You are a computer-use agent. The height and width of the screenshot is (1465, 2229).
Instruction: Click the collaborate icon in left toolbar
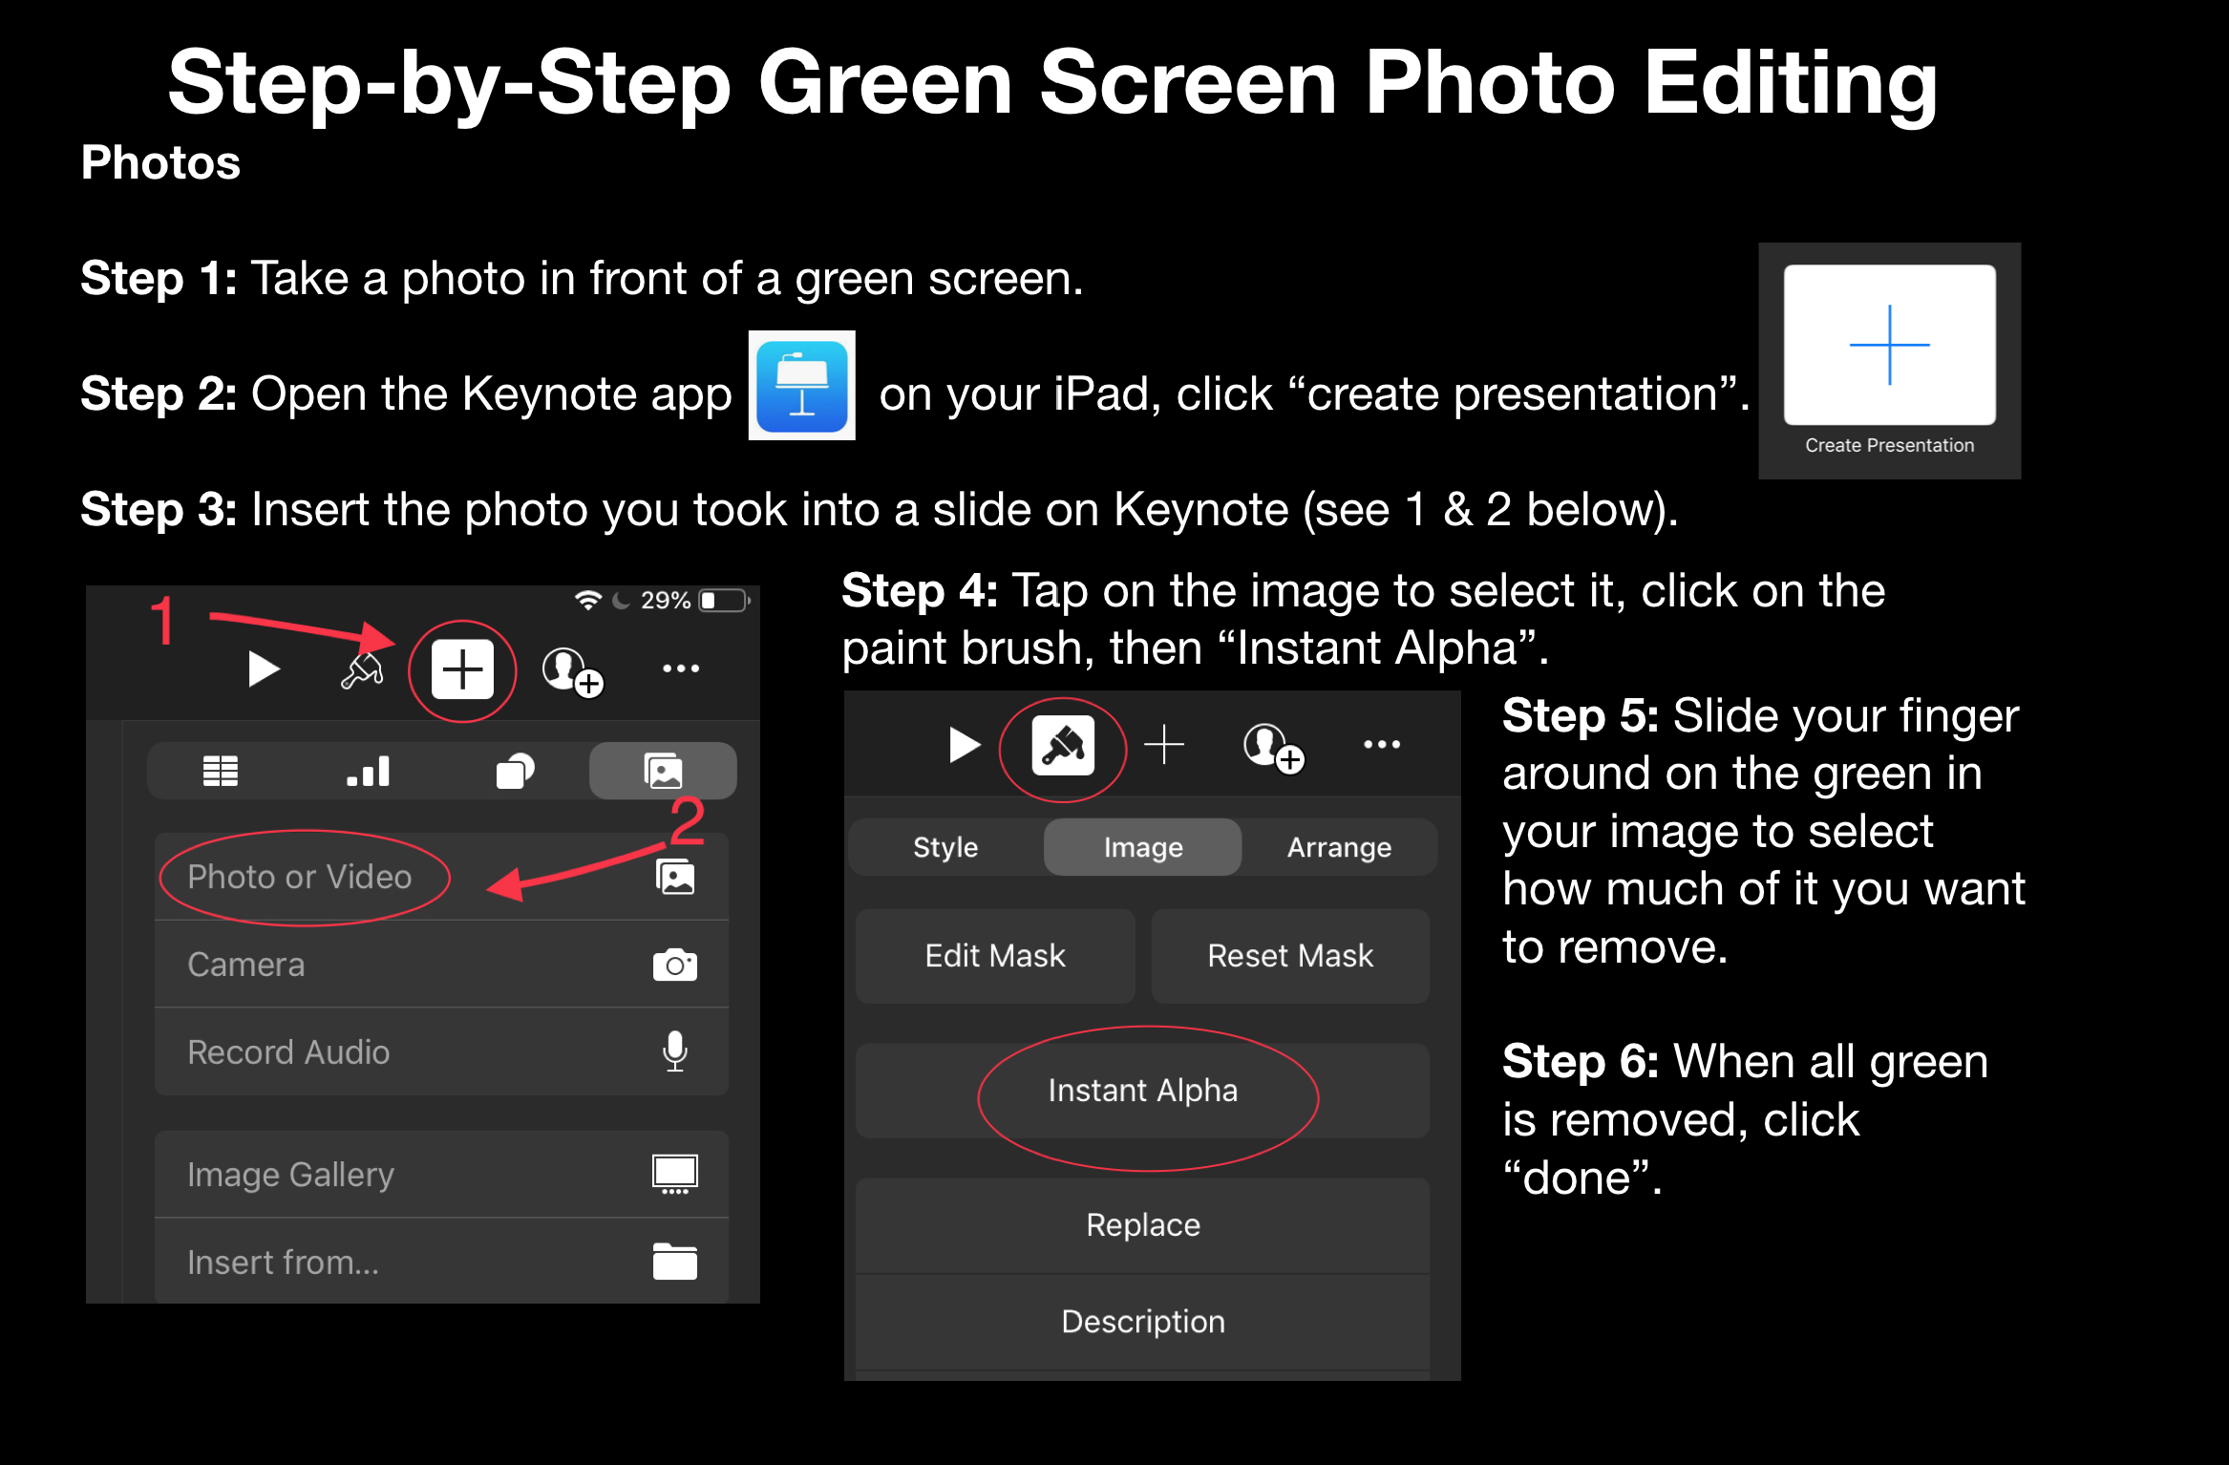tap(570, 670)
